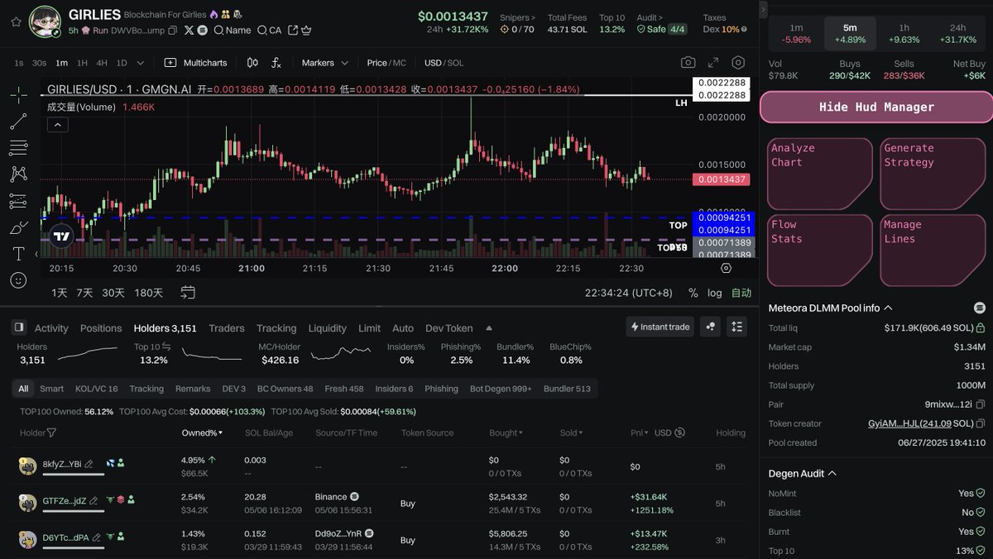Switch chart between Price and MC
This screenshot has width=993, height=559.
pyautogui.click(x=386, y=63)
